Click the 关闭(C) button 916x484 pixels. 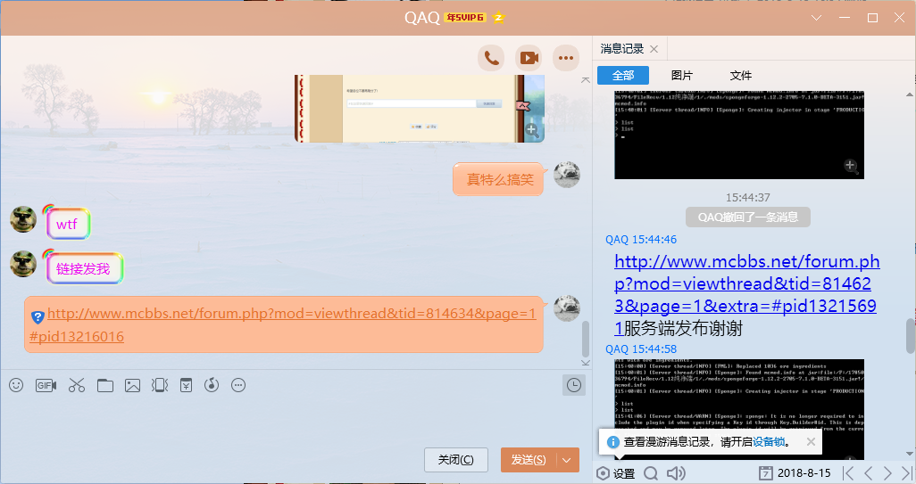pyautogui.click(x=455, y=460)
